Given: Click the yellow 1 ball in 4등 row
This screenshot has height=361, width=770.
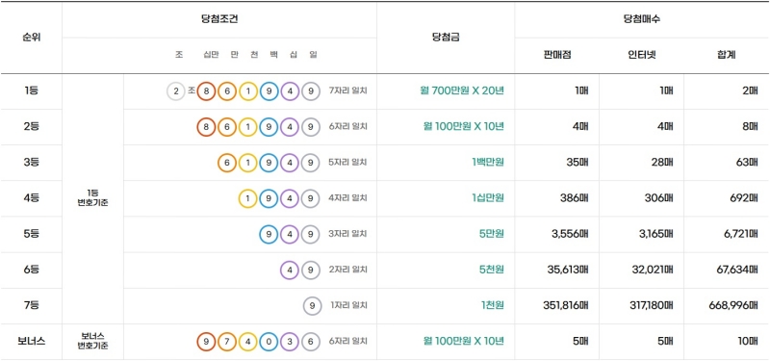Looking at the screenshot, I should click(248, 198).
